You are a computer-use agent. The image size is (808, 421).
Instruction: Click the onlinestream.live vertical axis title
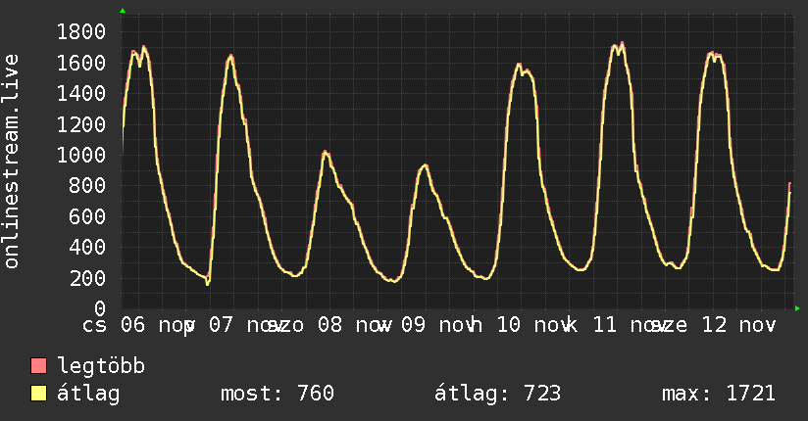11,162
